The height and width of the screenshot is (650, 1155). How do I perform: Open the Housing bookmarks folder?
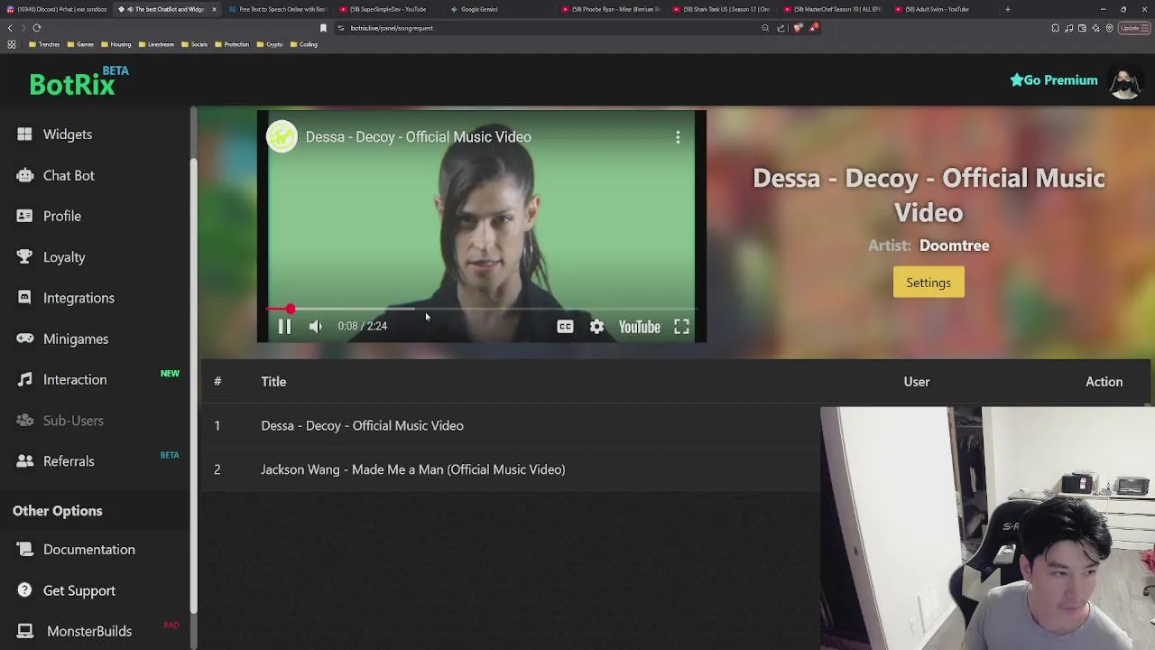(x=115, y=44)
